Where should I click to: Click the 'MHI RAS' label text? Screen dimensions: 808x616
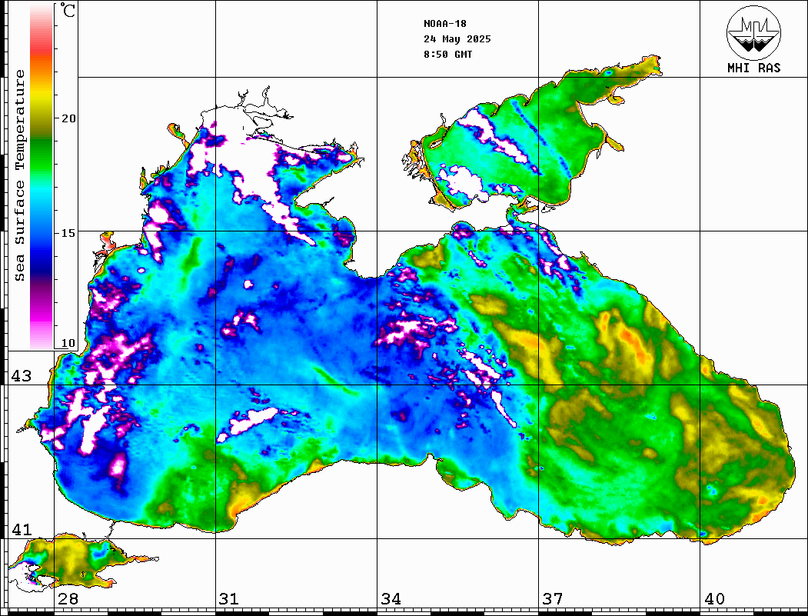753,68
